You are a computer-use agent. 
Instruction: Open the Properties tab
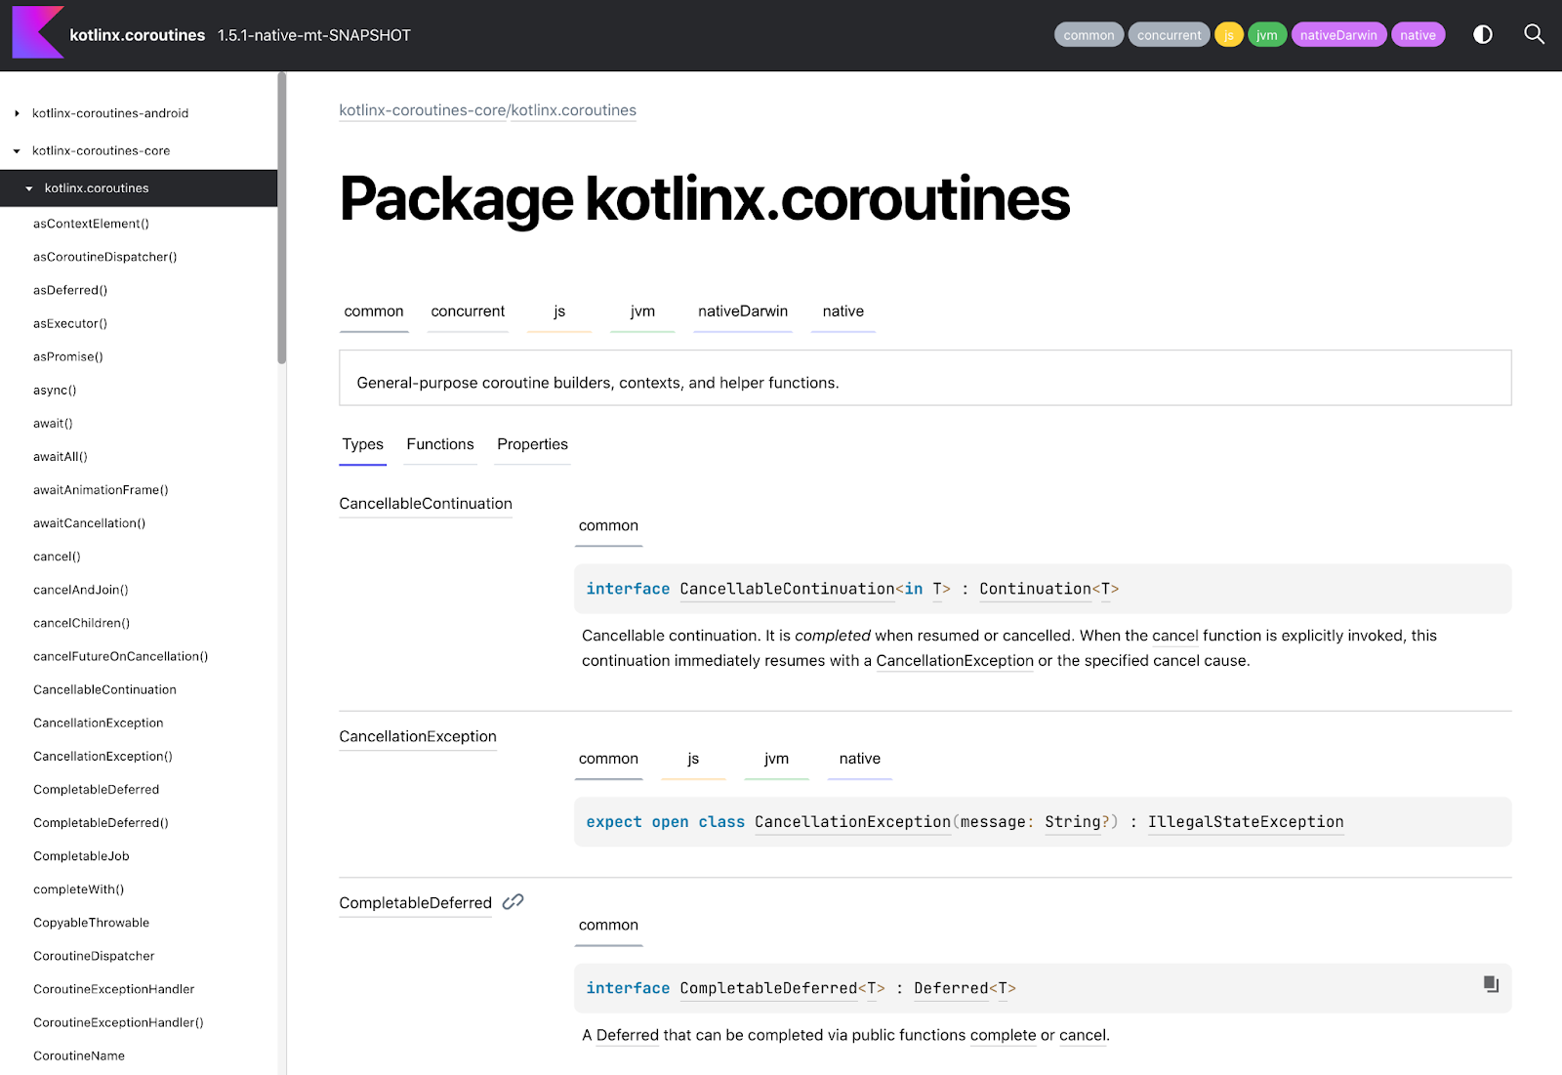pyautogui.click(x=532, y=444)
